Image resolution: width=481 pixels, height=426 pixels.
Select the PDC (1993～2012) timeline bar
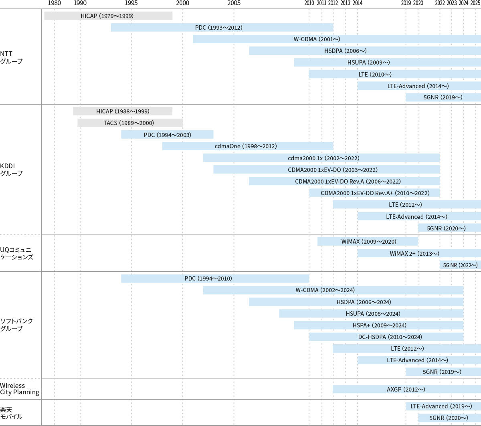pyautogui.click(x=222, y=28)
